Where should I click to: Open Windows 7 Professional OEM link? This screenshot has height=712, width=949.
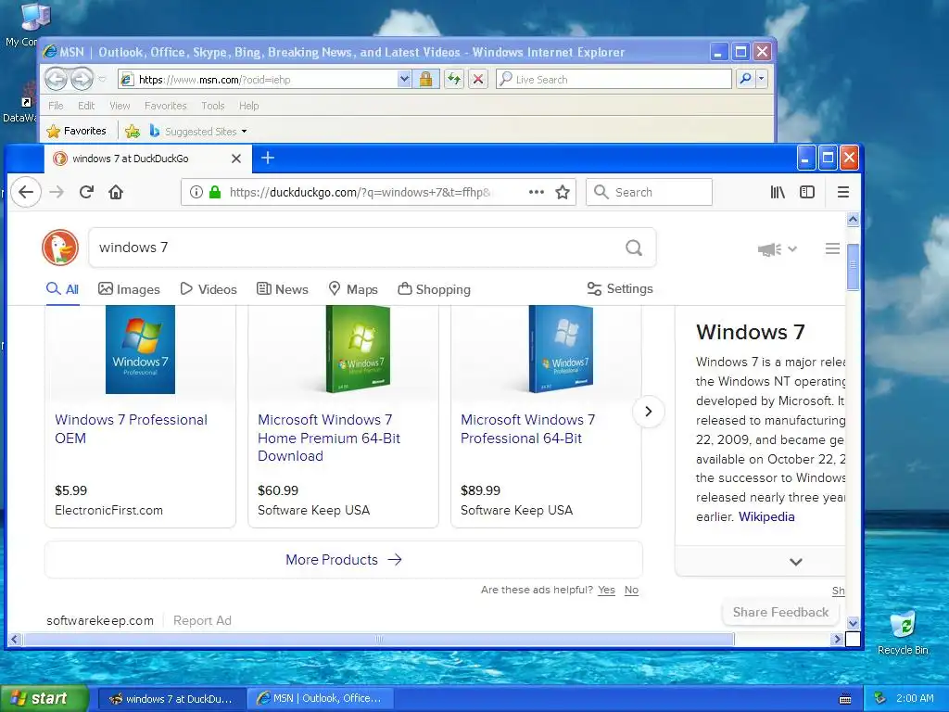pyautogui.click(x=131, y=428)
